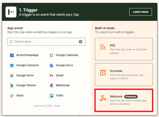Select the Google Contacts app icon

coord(12,65)
